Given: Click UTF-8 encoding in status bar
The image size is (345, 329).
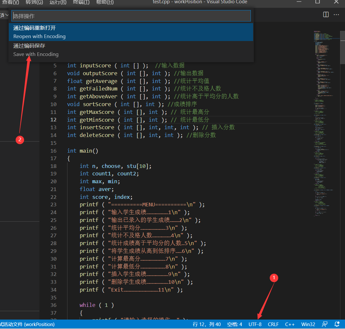Looking at the screenshot, I should coord(255,324).
